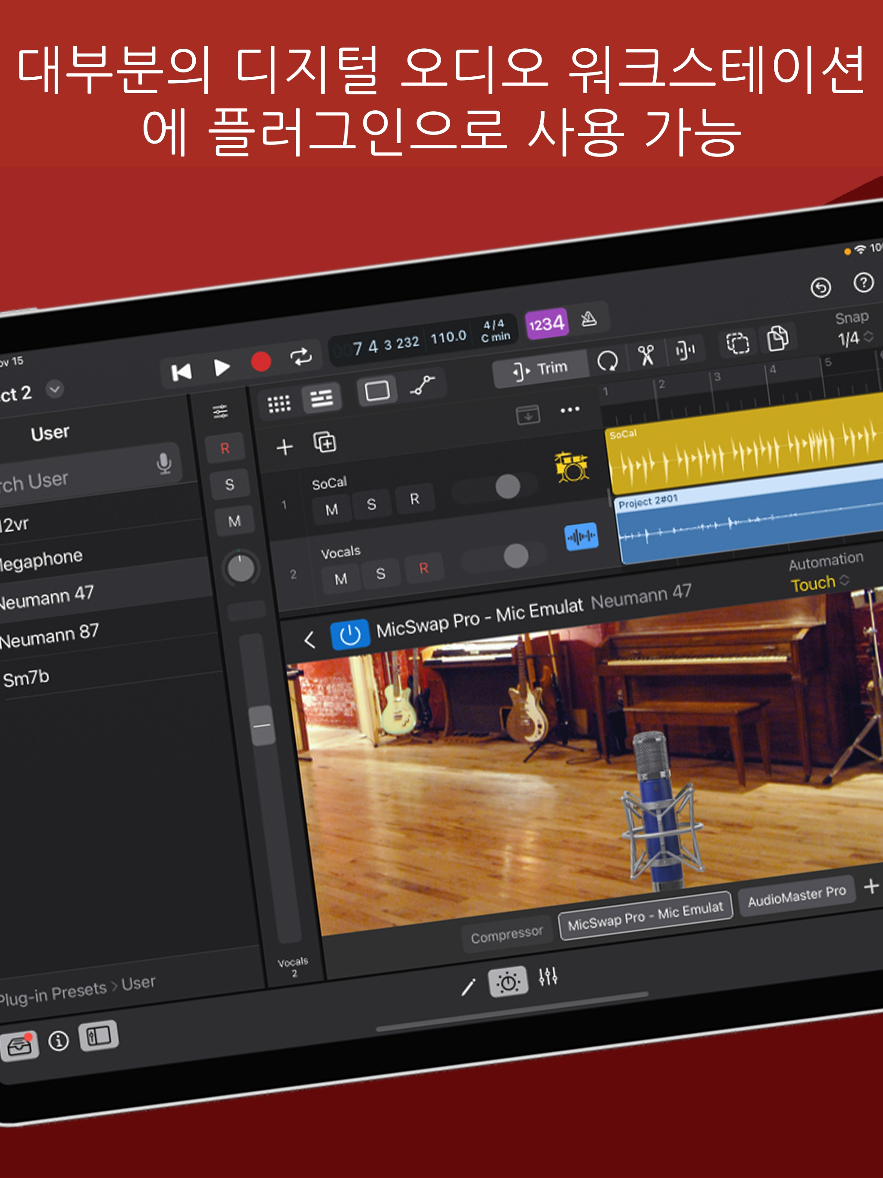Open the Automation Touch mode menu
This screenshot has width=883, height=1178.
[820, 583]
